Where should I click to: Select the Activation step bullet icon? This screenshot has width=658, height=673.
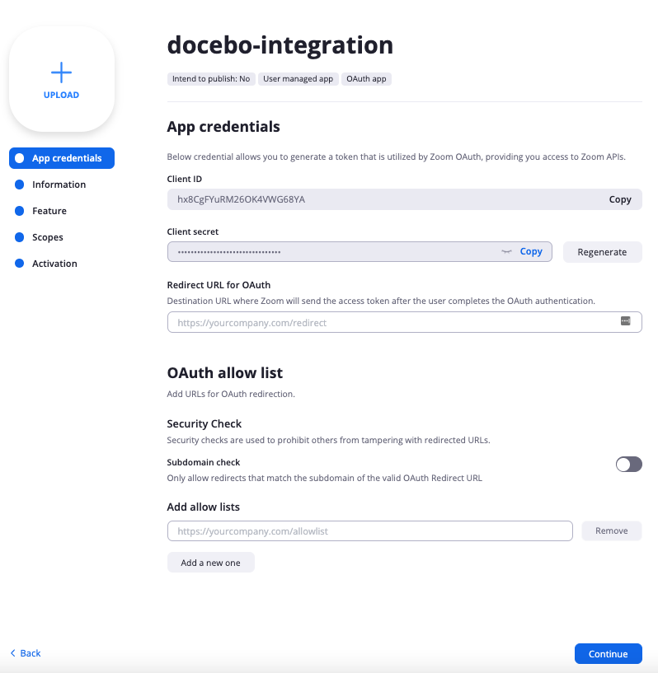20,264
